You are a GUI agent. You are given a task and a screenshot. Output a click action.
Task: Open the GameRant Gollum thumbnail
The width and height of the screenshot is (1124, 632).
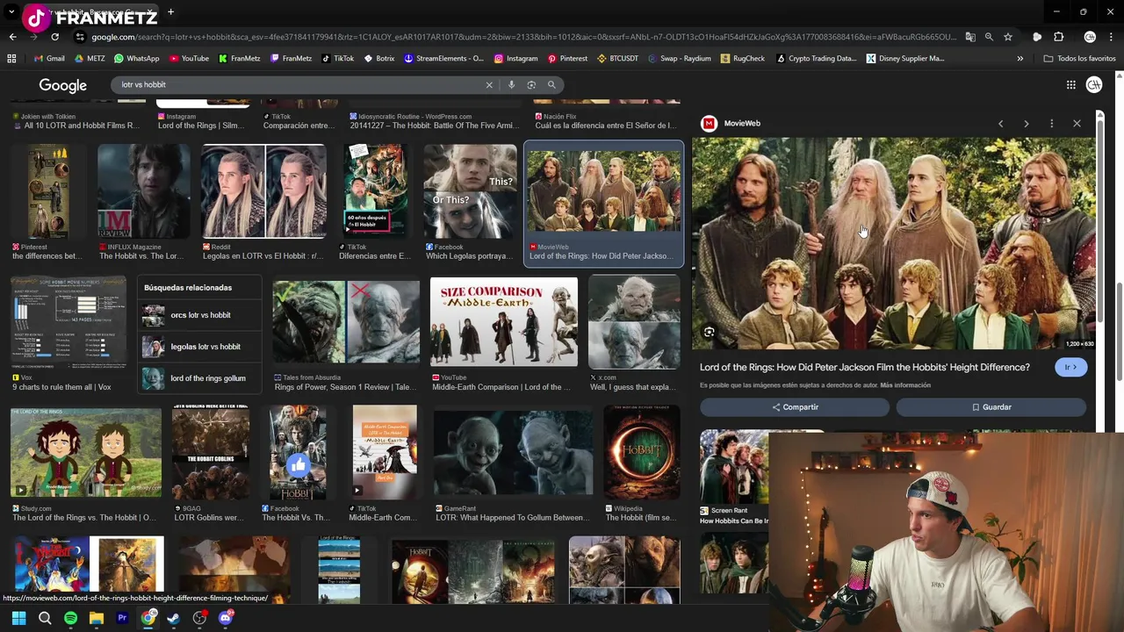[513, 451]
